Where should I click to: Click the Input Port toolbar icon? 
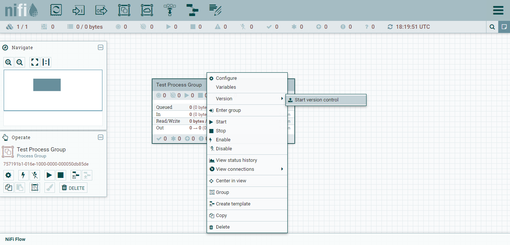78,10
